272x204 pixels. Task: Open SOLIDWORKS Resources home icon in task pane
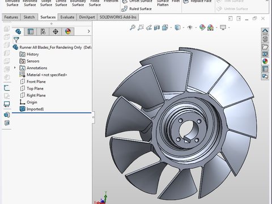click(x=265, y=32)
